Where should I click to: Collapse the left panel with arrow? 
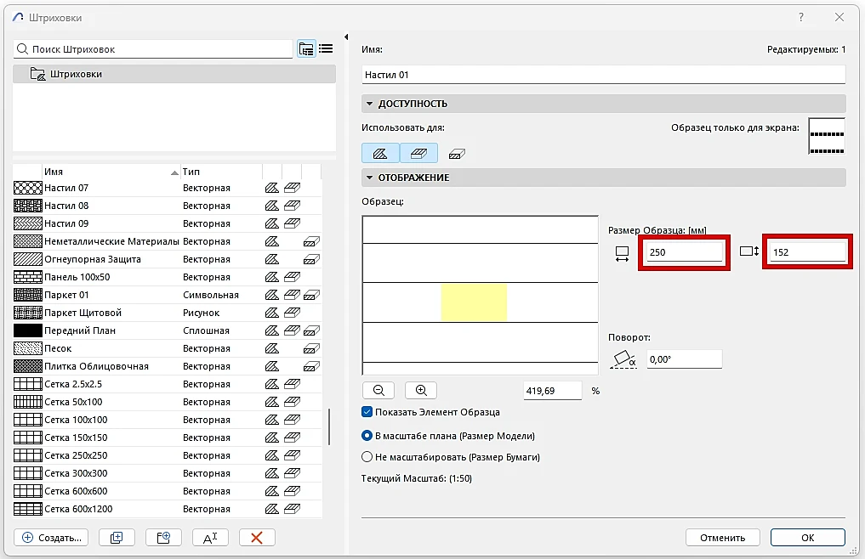(346, 37)
